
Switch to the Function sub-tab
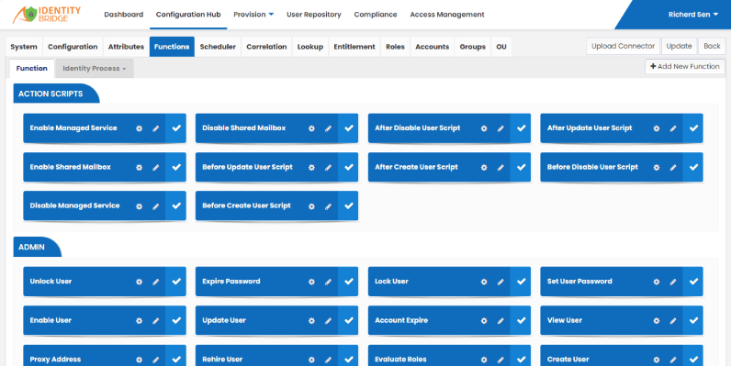click(32, 69)
